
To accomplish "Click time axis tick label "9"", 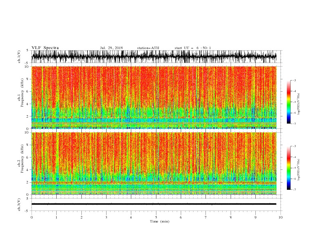I will tap(255, 217).
